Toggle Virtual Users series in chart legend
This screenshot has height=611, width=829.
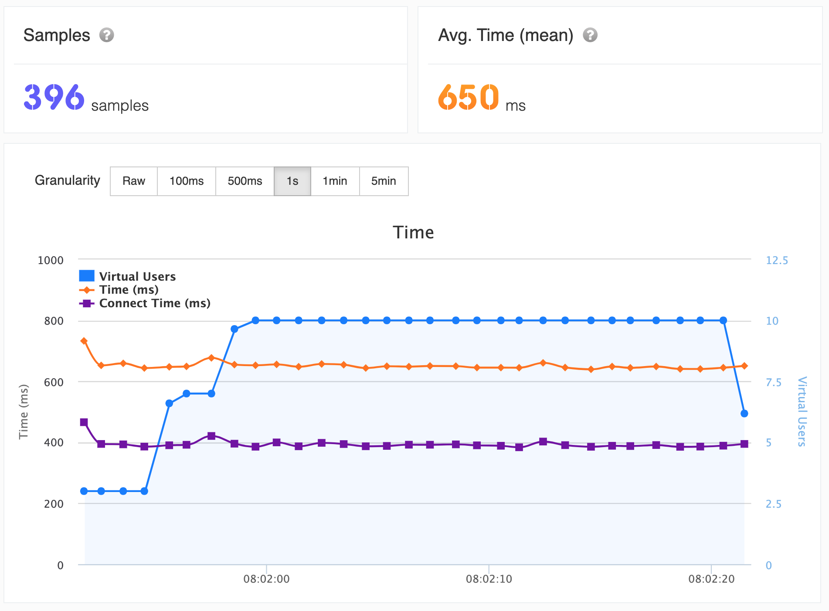pos(137,276)
